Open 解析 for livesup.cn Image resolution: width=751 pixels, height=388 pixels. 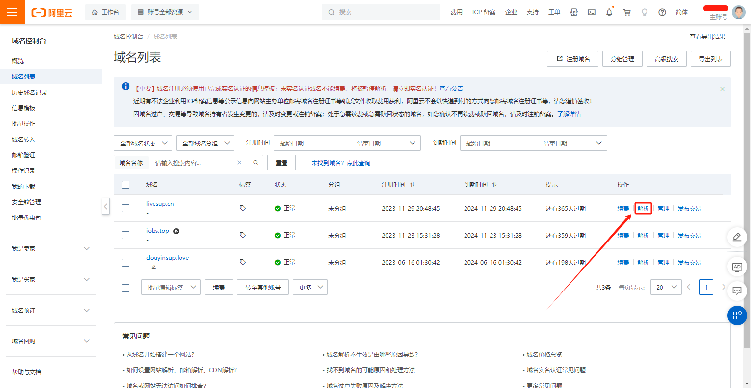(x=643, y=208)
